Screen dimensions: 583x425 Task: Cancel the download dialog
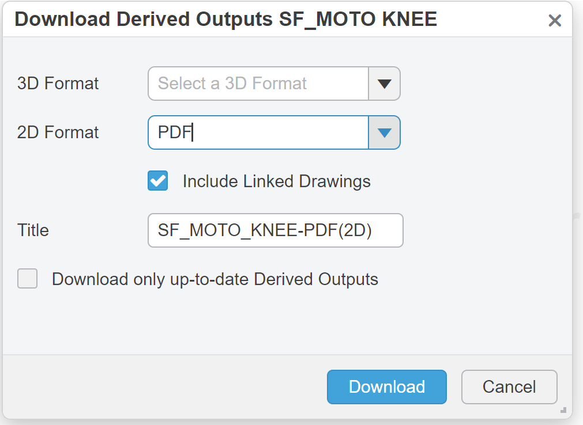pyautogui.click(x=509, y=387)
